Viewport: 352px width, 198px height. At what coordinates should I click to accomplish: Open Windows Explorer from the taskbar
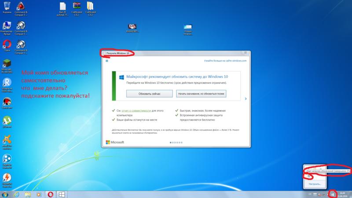[x=28, y=194]
